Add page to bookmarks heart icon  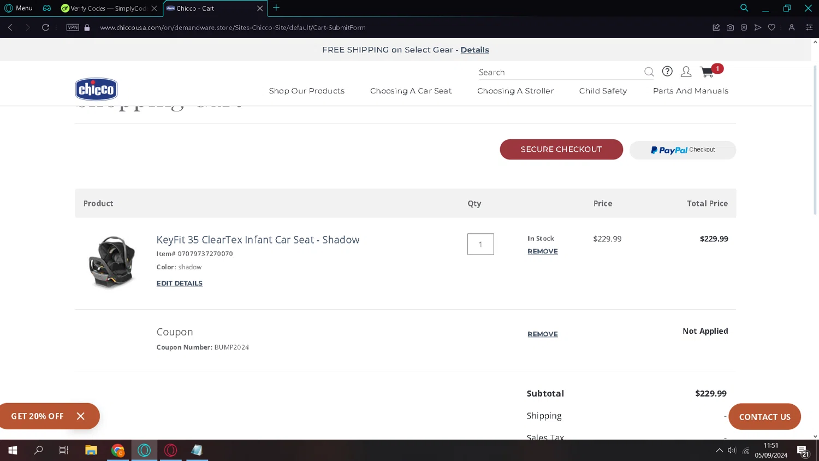click(771, 27)
